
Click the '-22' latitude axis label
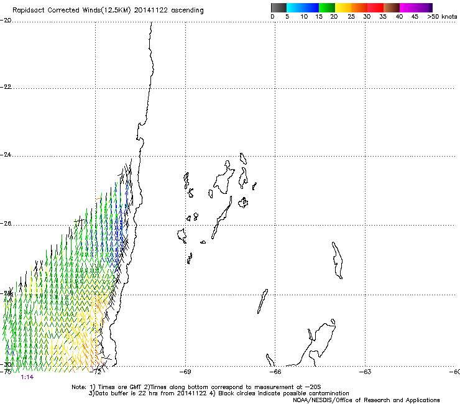tap(6, 87)
